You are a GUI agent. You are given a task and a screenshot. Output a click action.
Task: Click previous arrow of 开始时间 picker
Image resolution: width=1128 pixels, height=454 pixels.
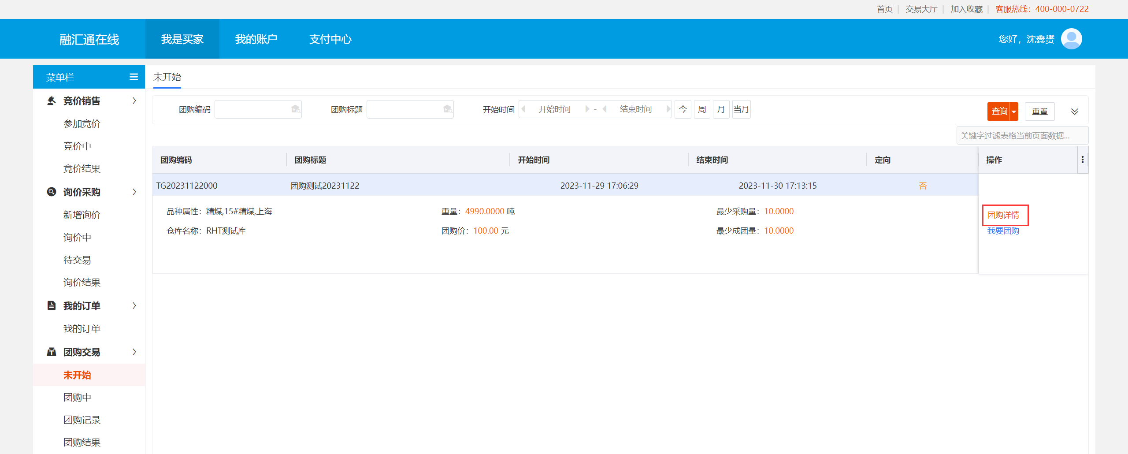click(x=523, y=109)
